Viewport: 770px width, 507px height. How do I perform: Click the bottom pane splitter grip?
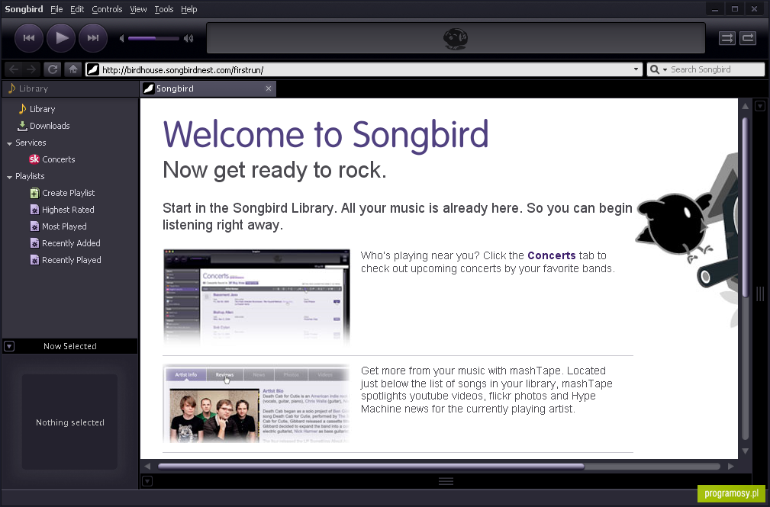[446, 481]
